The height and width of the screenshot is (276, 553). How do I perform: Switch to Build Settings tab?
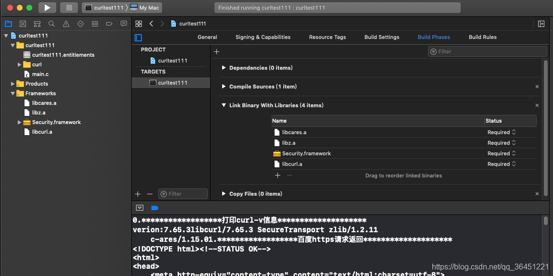(382, 37)
